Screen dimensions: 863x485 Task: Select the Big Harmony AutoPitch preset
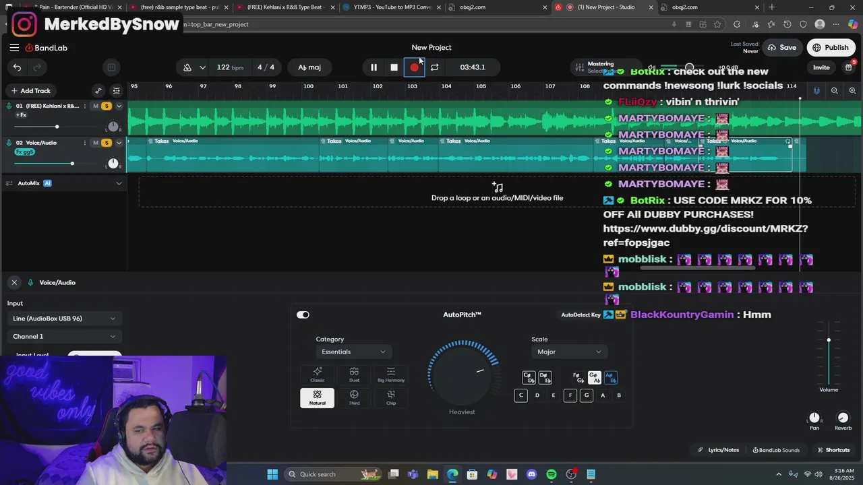point(391,375)
